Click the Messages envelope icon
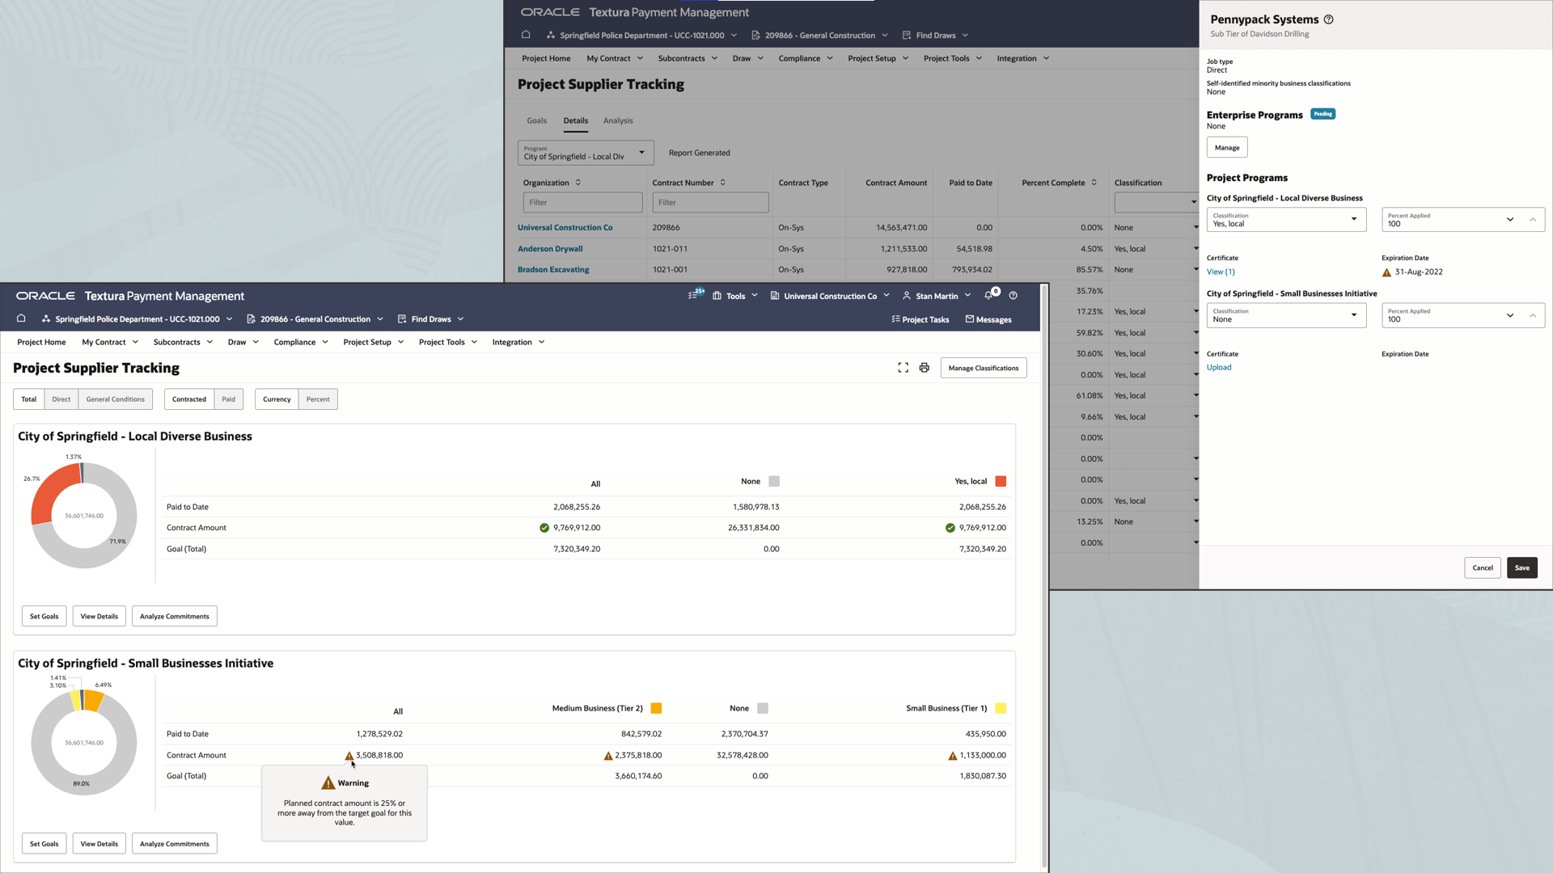 point(970,319)
